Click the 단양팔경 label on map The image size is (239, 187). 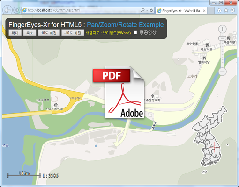coord(44,100)
